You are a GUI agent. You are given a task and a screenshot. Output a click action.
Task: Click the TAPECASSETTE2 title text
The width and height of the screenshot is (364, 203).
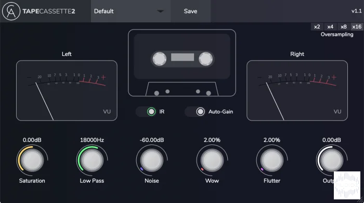(x=49, y=11)
